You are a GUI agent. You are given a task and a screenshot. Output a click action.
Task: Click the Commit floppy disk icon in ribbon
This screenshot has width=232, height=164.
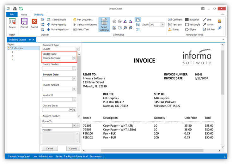(x=24, y=21)
